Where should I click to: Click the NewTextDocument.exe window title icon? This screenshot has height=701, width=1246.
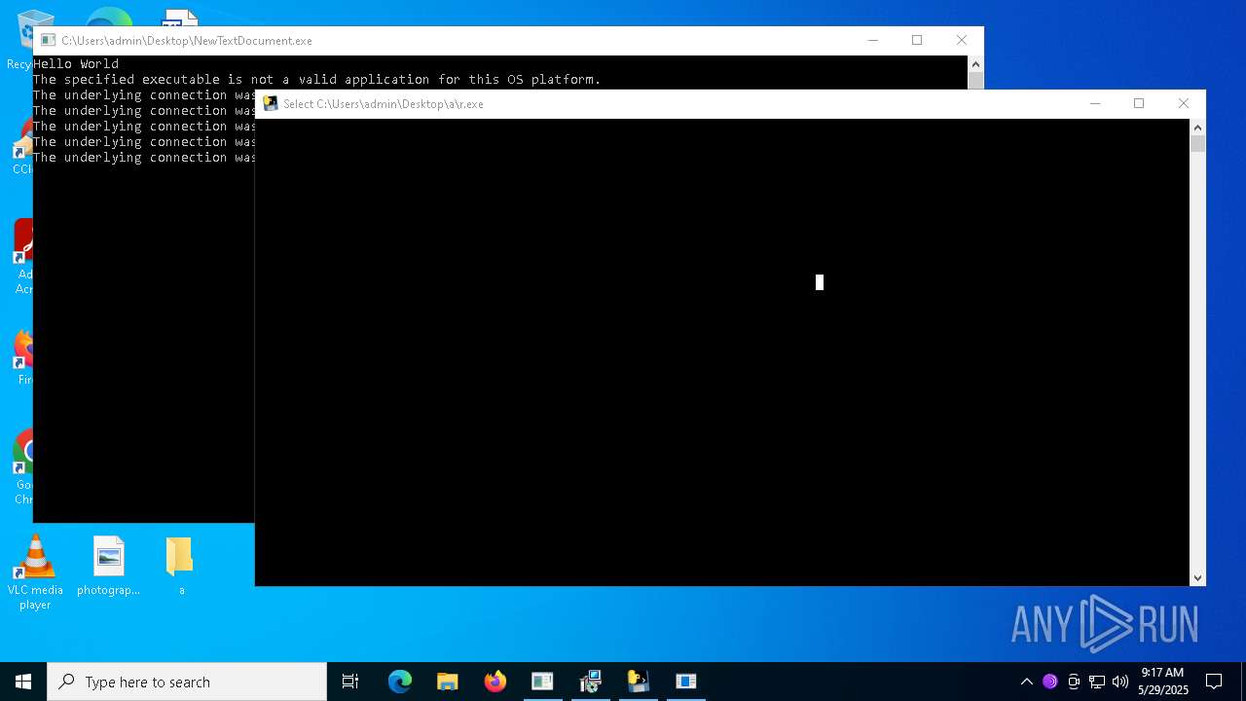point(48,41)
